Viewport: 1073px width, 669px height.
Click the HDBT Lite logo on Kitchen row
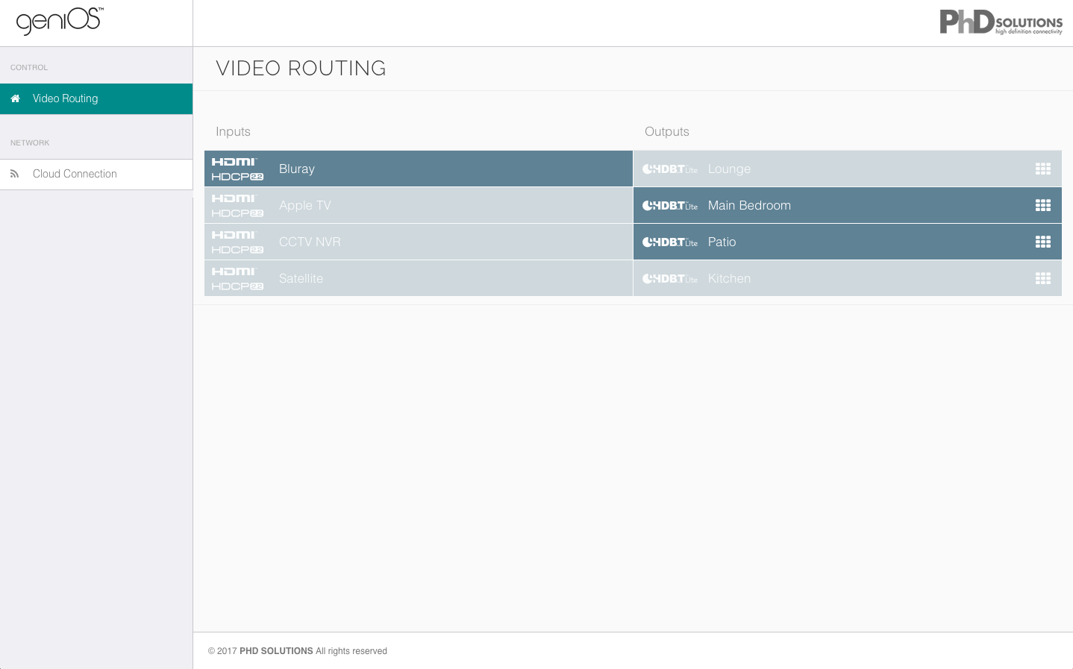[670, 279]
